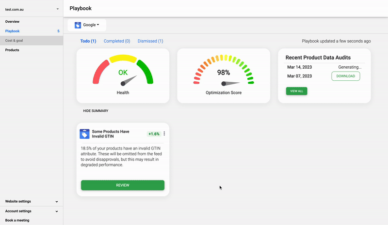Image resolution: width=388 pixels, height=225 pixels.
Task: Toggle HIDE SUMMARY
Action: [x=96, y=111]
